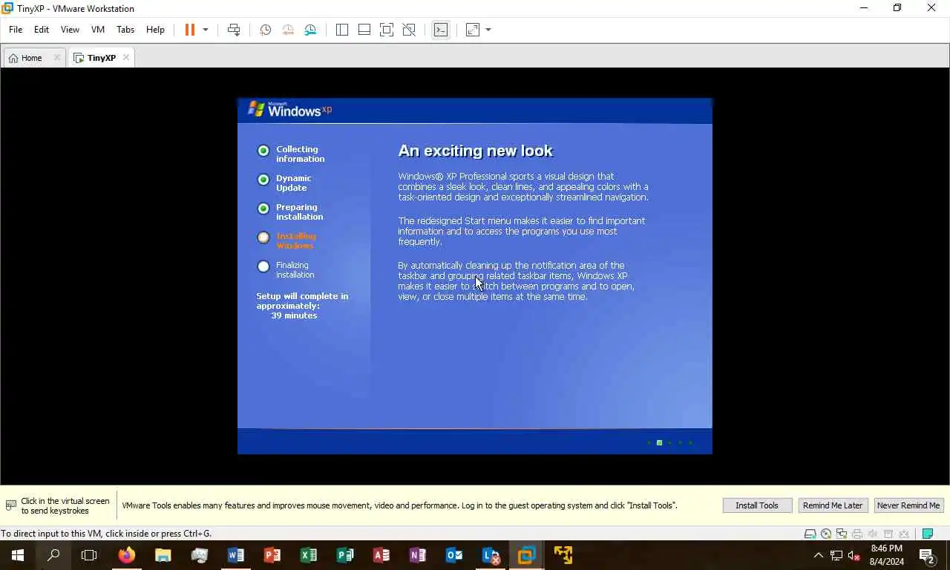The width and height of the screenshot is (950, 570).
Task: Click the keyboard hint icon in the info bar
Action: (10, 505)
